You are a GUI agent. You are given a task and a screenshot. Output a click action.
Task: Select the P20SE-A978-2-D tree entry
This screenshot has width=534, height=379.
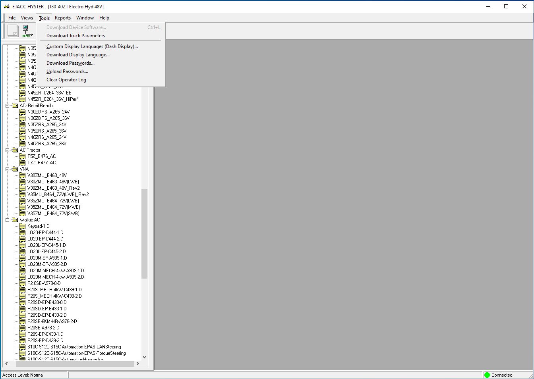(43, 328)
